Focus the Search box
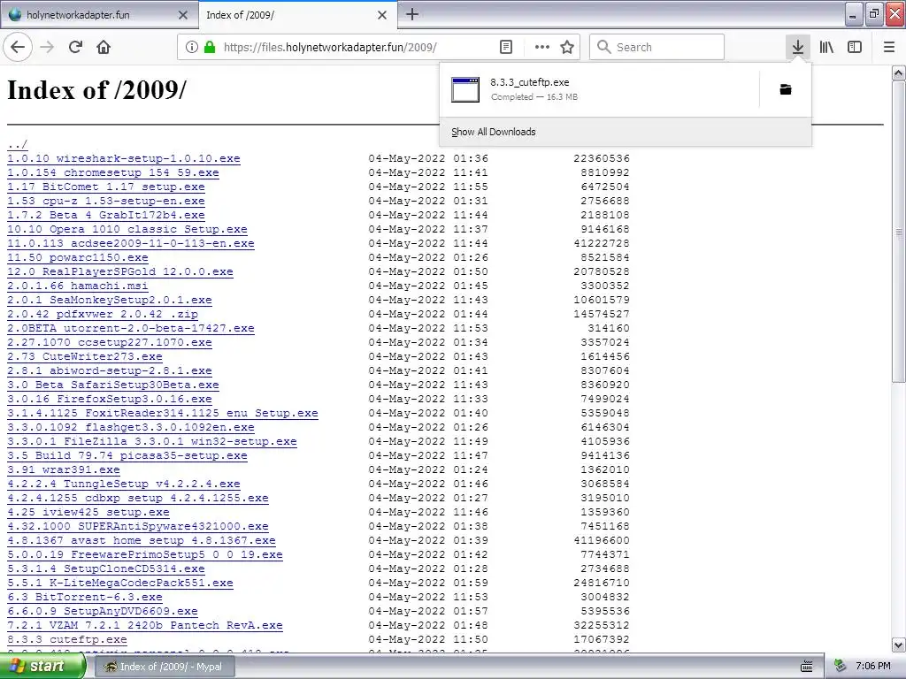 (x=656, y=47)
